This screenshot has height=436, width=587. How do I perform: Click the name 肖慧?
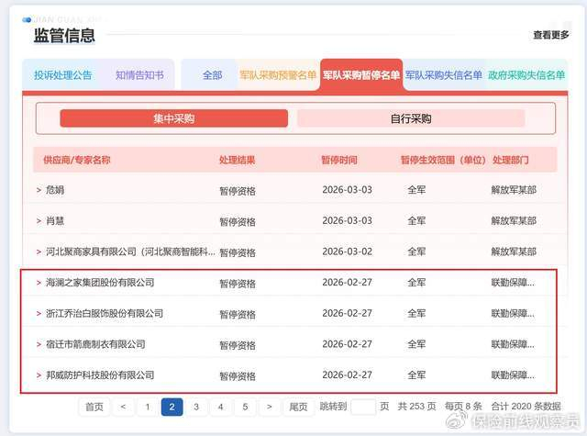click(x=55, y=220)
